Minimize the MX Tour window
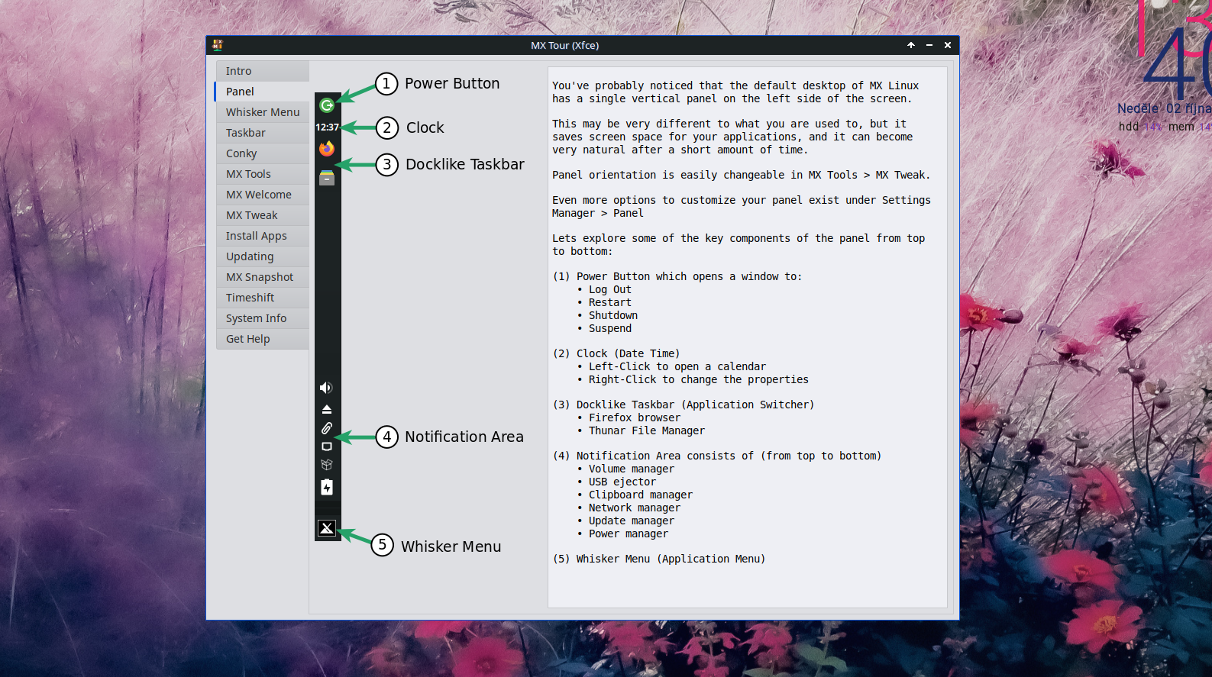 click(929, 45)
